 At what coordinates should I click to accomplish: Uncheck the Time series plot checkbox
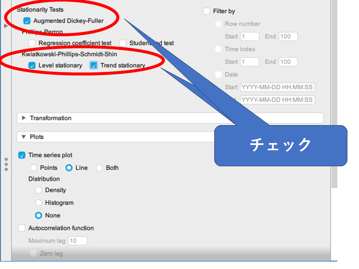pos(22,155)
